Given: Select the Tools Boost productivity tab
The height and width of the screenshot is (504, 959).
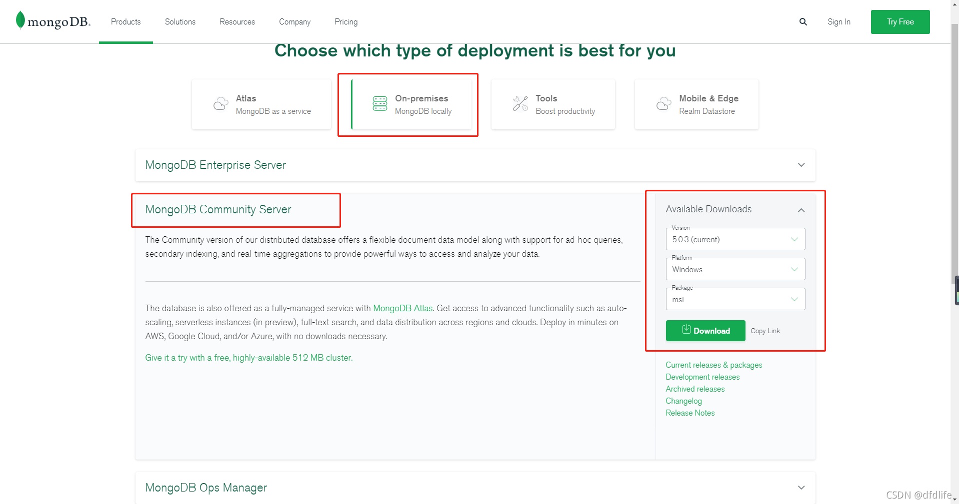Looking at the screenshot, I should (x=553, y=104).
